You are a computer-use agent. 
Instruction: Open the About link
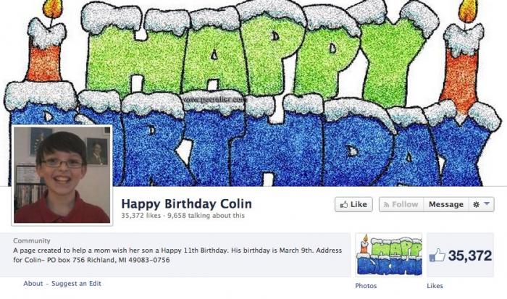tap(33, 284)
